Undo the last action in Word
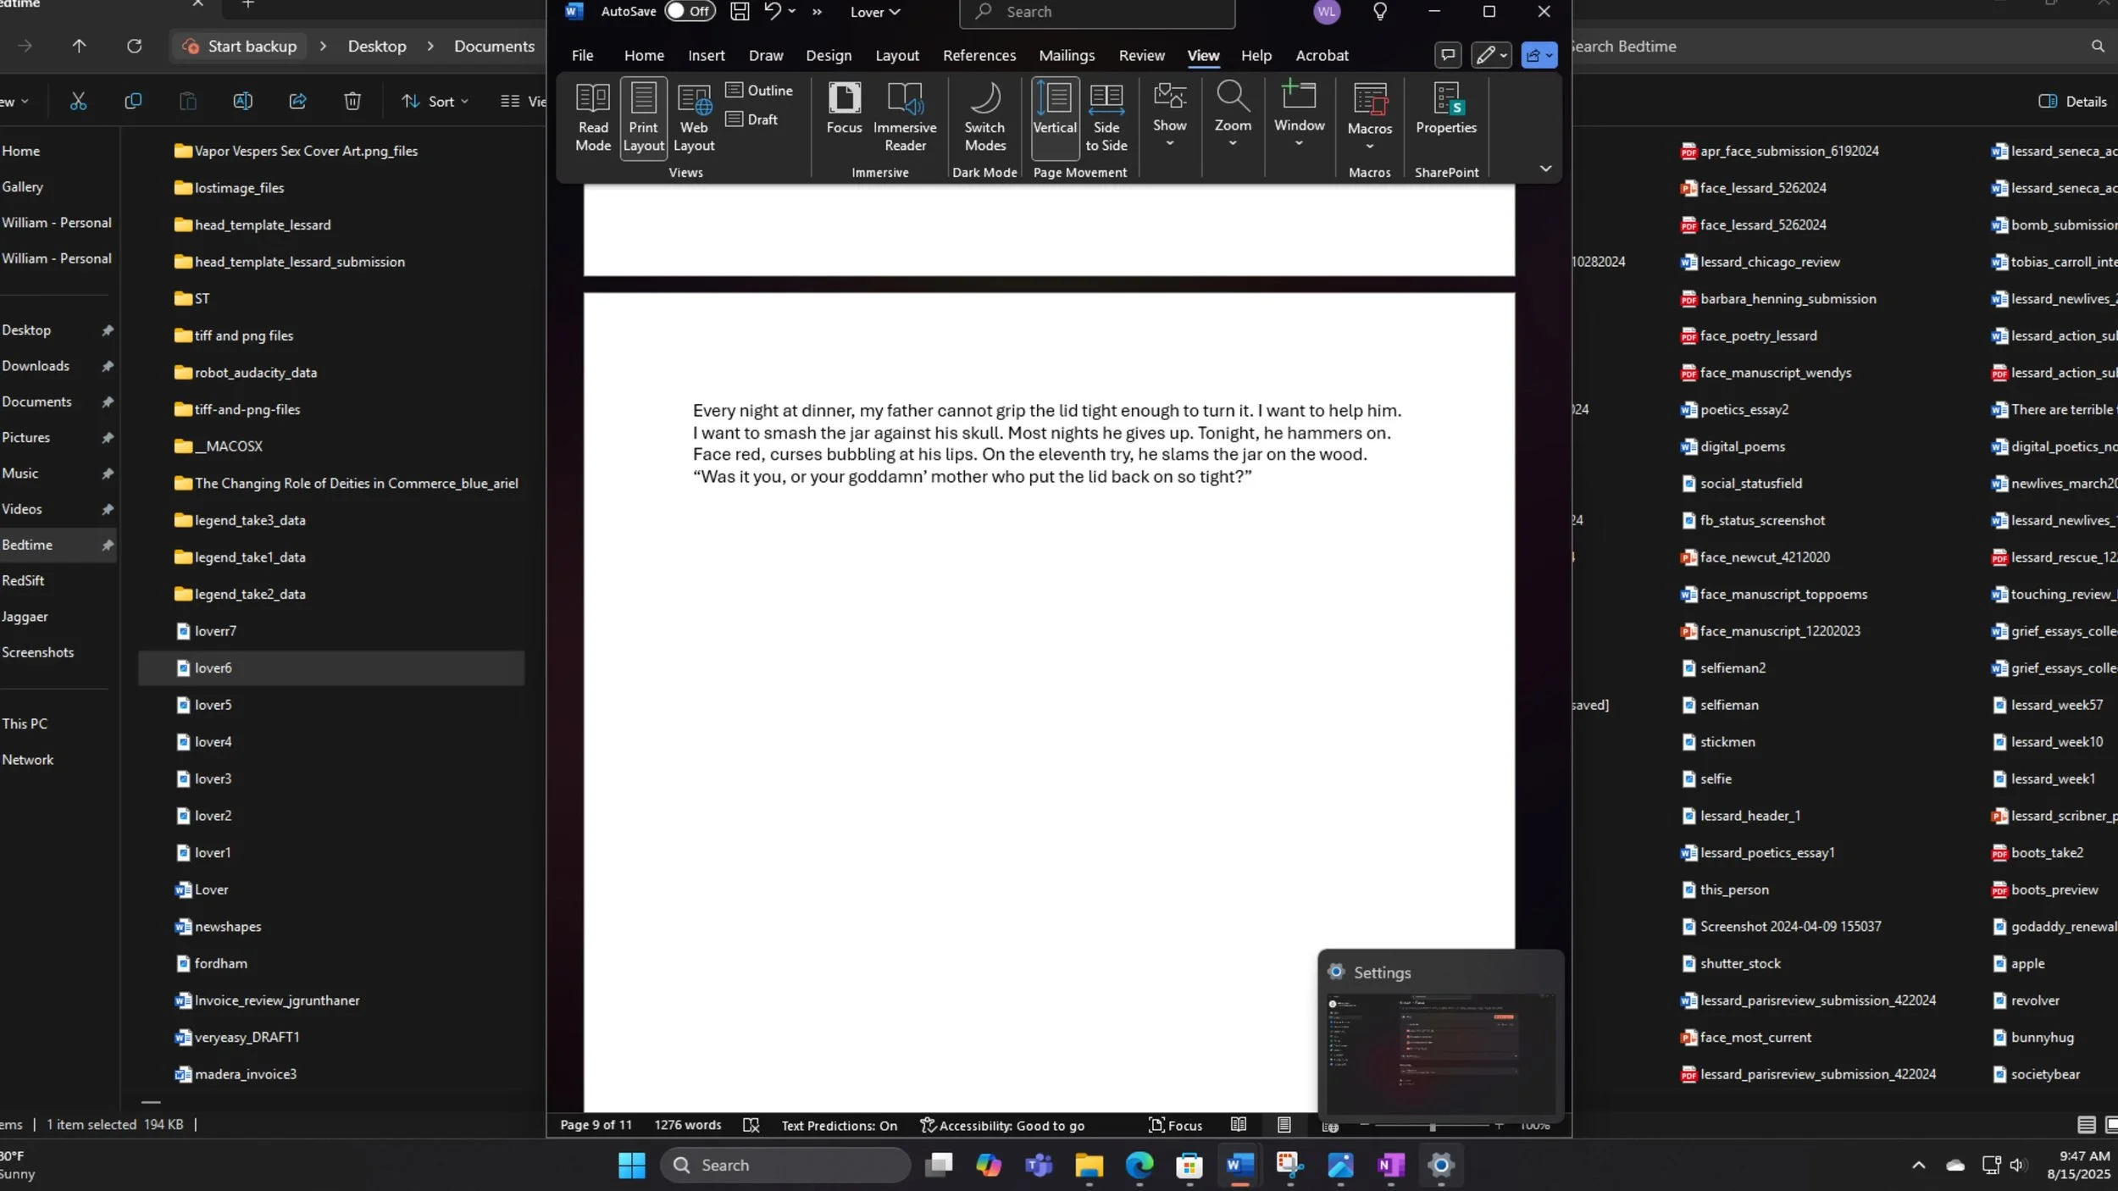Image resolution: width=2118 pixels, height=1191 pixels. [773, 11]
